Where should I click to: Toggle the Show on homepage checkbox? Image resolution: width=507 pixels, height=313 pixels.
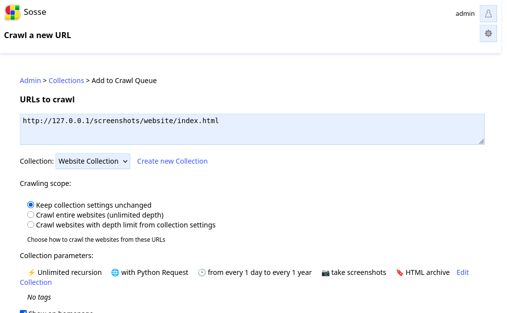pyautogui.click(x=23, y=312)
